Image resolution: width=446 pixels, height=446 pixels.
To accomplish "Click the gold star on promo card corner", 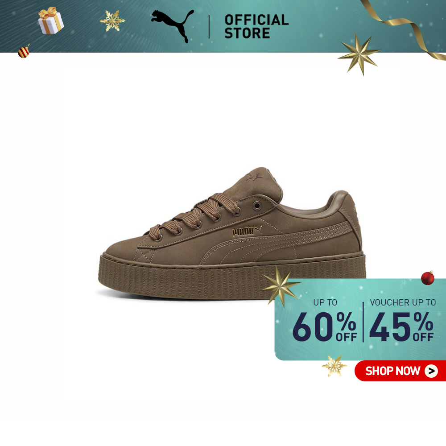I will click(281, 287).
